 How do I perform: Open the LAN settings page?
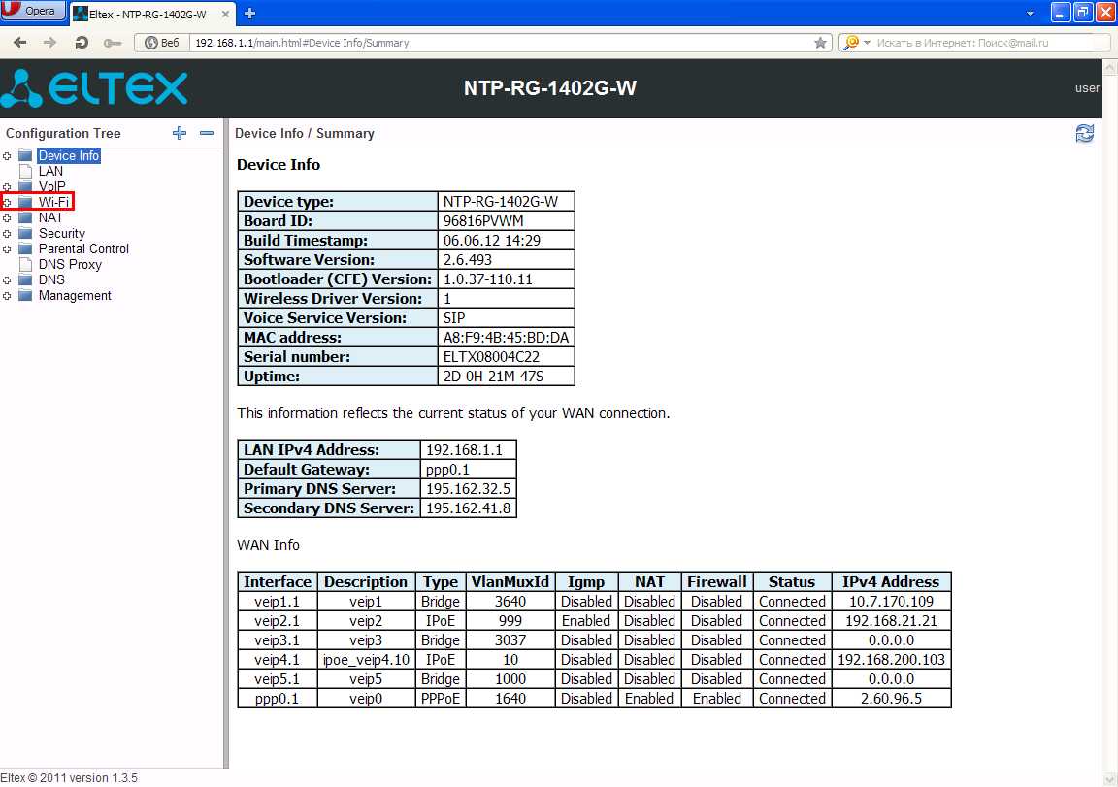tap(50, 171)
